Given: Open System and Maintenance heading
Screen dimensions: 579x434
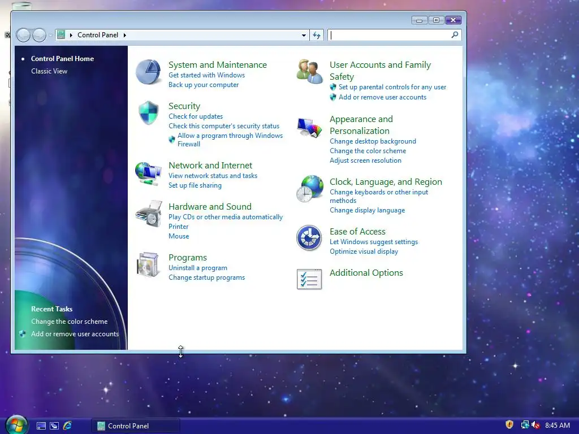Looking at the screenshot, I should click(218, 64).
